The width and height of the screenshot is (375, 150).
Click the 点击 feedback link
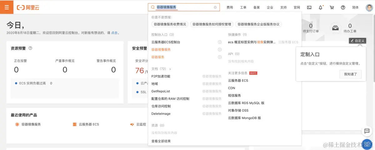(x=114, y=33)
